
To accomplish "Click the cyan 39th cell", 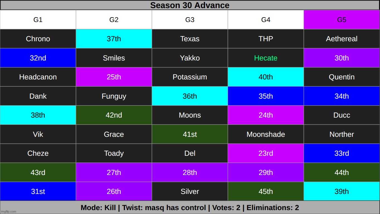I will (x=342, y=191).
